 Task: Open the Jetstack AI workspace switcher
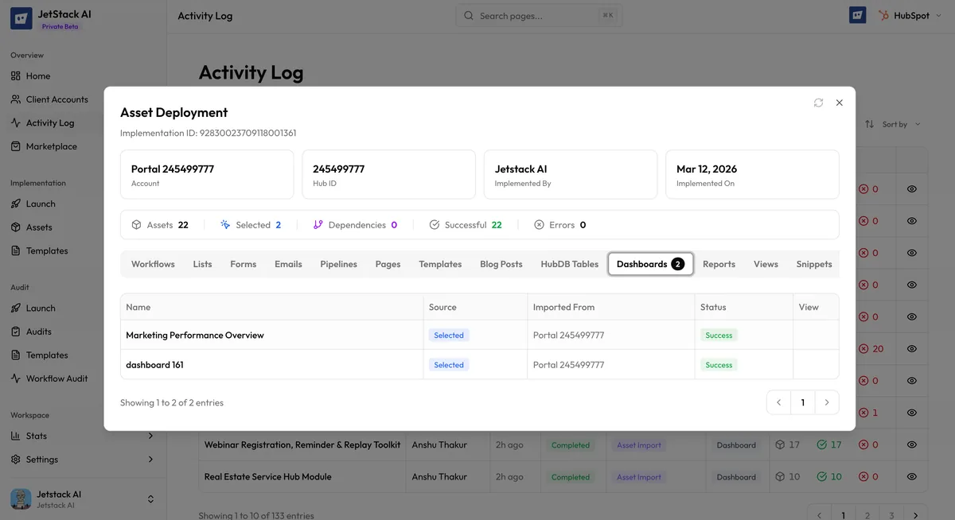(x=150, y=499)
